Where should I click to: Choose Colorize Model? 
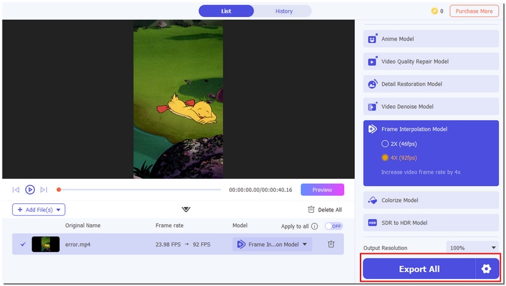point(431,200)
